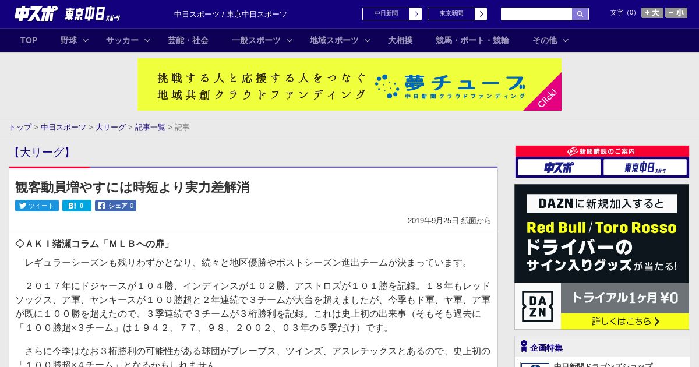Expand the その他 dropdown chevron
Screen dimensions: 699x367
pos(565,40)
